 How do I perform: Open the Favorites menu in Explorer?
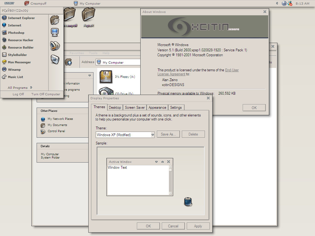coord(77,53)
